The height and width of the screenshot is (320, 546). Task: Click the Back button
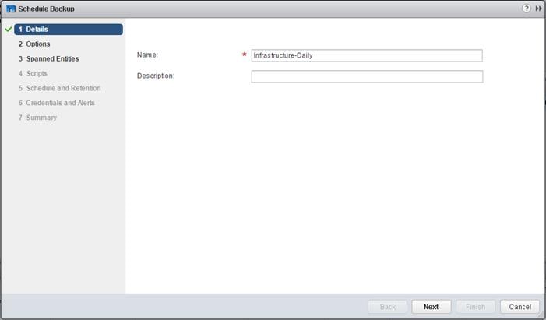pyautogui.click(x=387, y=307)
